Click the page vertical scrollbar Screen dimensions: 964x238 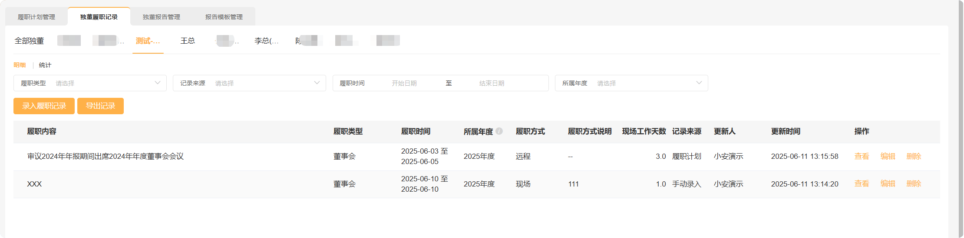[x=961, y=119]
